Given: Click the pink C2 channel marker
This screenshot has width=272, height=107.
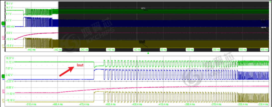Looking at the screenshot, I should (3, 37).
